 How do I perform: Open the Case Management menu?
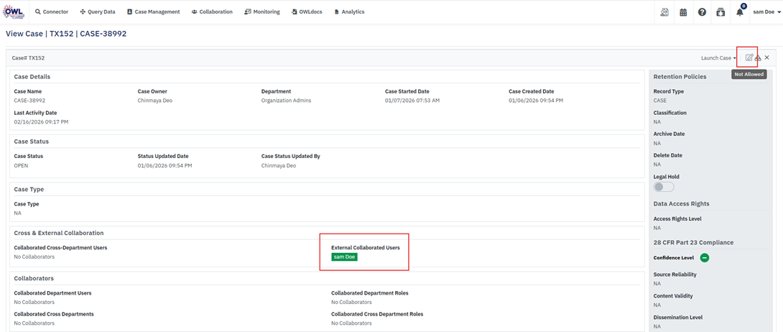tap(153, 12)
